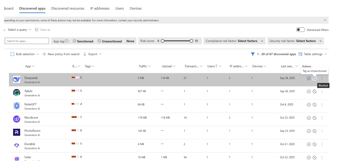Switch to Discovered resources tab
339x161 pixels.
coord(68,9)
